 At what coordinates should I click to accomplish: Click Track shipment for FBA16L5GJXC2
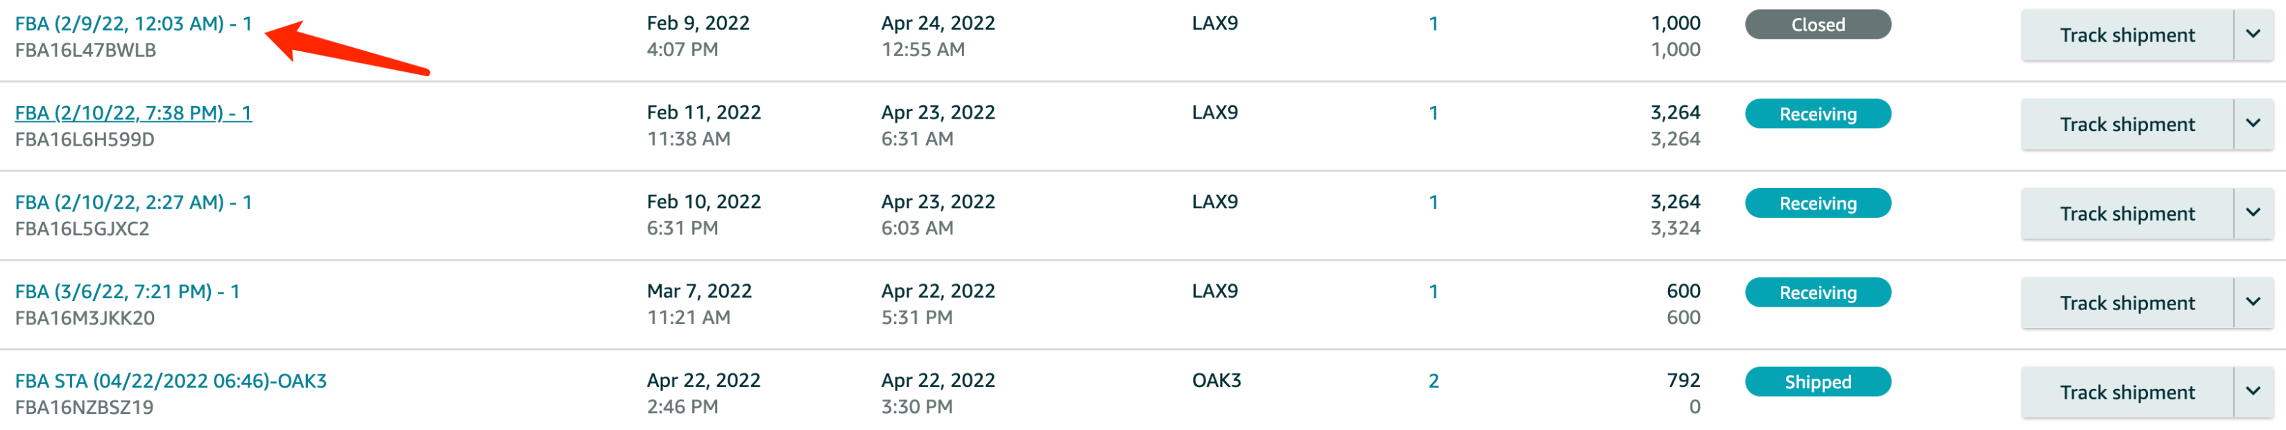(x=2126, y=214)
